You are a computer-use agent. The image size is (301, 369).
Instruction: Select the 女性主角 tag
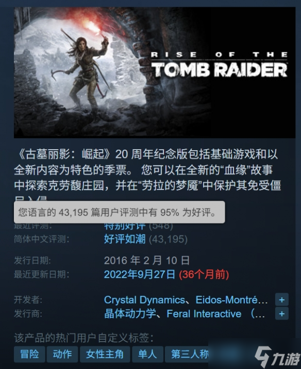(105, 354)
